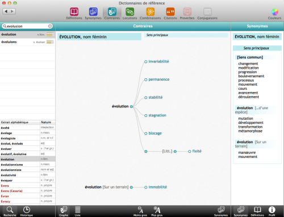The width and height of the screenshot is (284, 217).
Task: Switch to Liste view at bottom
Action: [77, 211]
